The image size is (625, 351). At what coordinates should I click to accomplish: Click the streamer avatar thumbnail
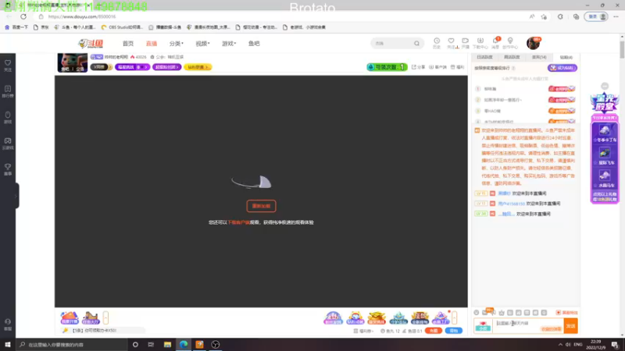pos(73,62)
